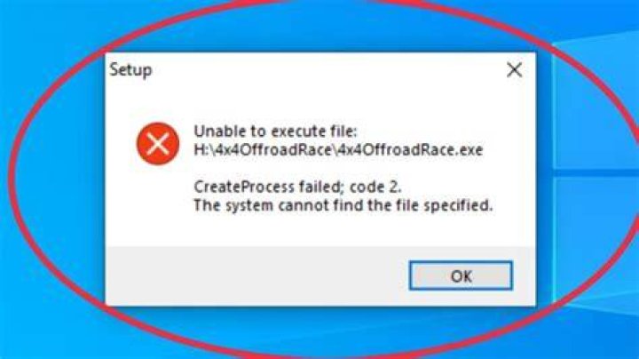Click the Setup title text

(x=130, y=70)
